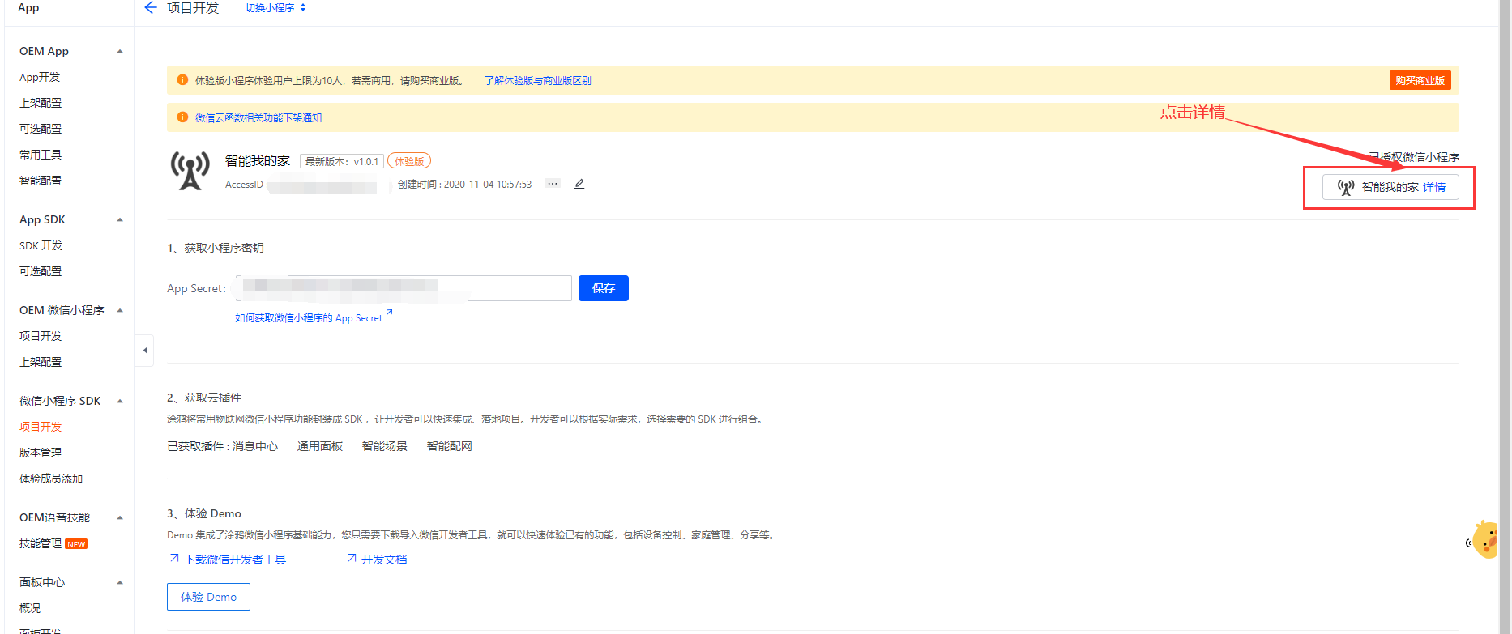
Task: Select the 智能配网 plugin
Action: (450, 446)
